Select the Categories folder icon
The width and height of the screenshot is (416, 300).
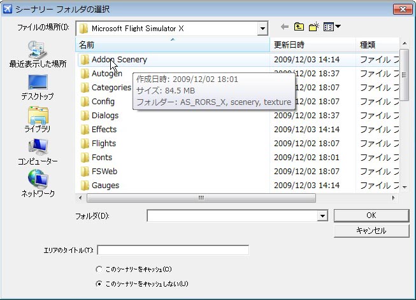(x=85, y=88)
